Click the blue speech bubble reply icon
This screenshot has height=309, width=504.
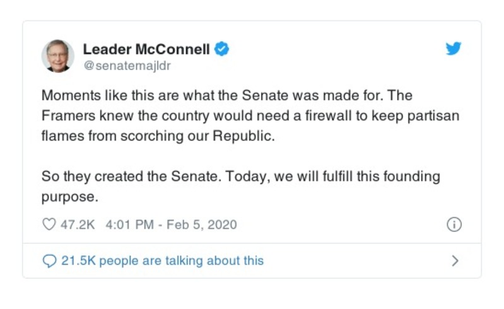pyautogui.click(x=49, y=260)
